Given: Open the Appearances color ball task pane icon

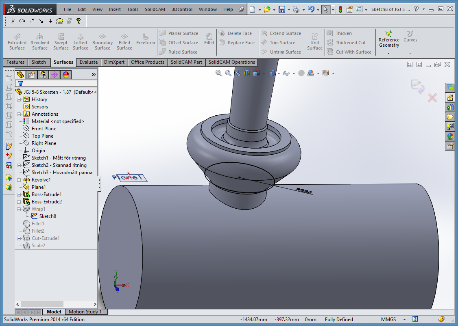Looking at the screenshot, I should tap(450, 136).
